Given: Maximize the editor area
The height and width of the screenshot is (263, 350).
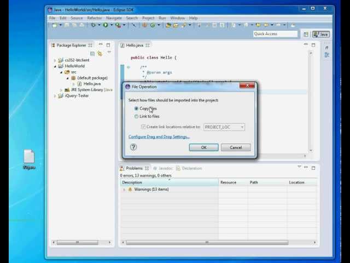Looking at the screenshot, I should (313, 45).
